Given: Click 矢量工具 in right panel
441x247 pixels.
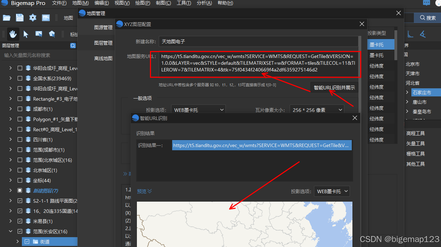Looking at the screenshot, I should click(x=416, y=144).
